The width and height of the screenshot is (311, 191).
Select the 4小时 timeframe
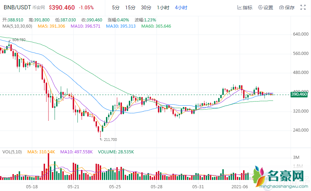click(181, 8)
